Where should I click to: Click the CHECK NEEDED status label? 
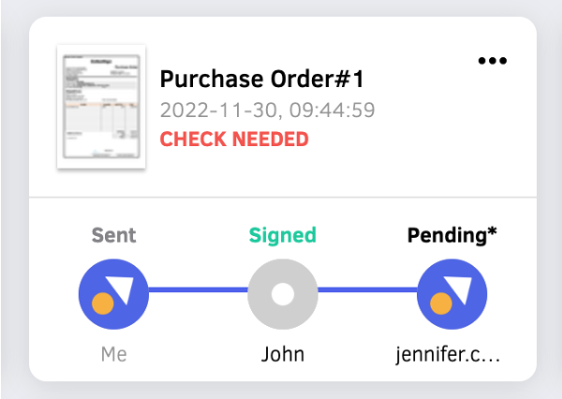point(234,140)
